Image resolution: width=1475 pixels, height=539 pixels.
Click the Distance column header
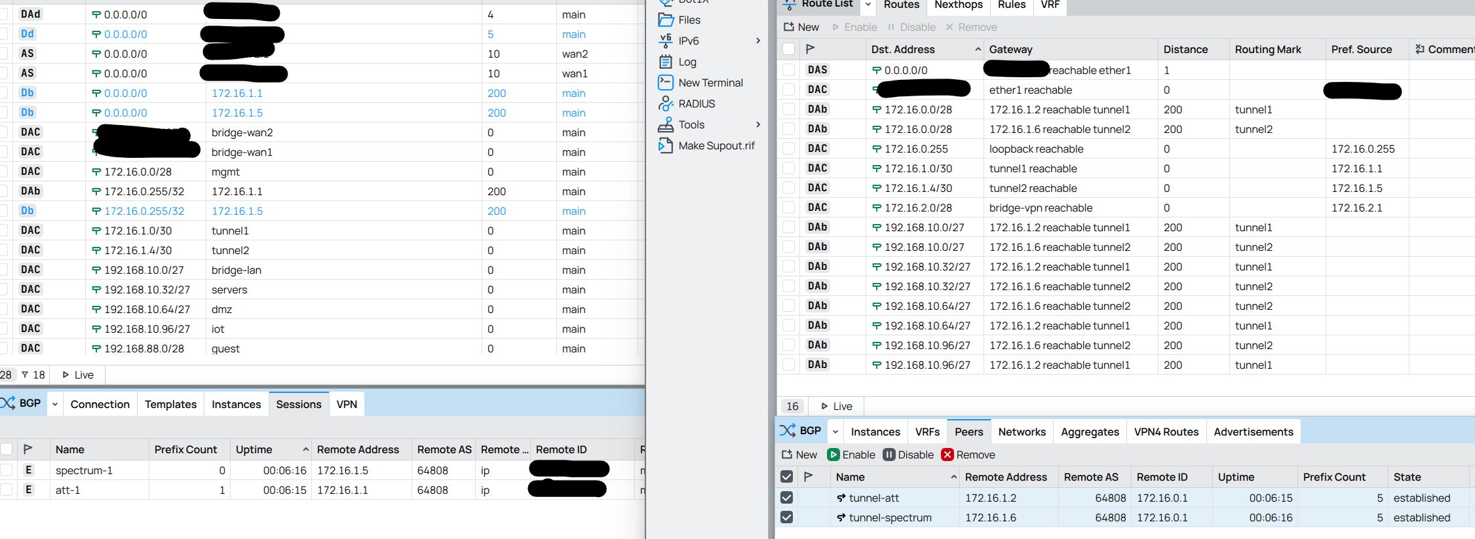click(1193, 49)
